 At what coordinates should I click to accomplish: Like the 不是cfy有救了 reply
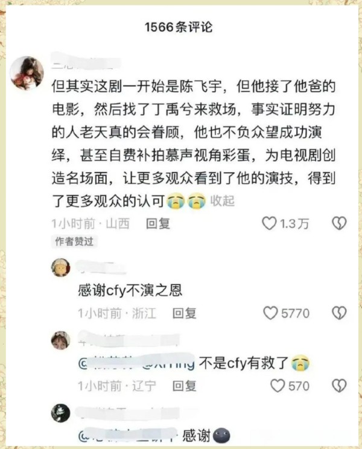[x=278, y=386]
